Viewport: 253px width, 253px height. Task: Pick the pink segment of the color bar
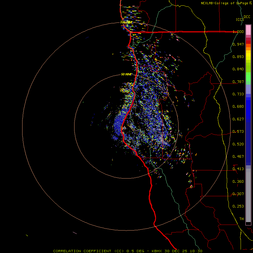248,30
